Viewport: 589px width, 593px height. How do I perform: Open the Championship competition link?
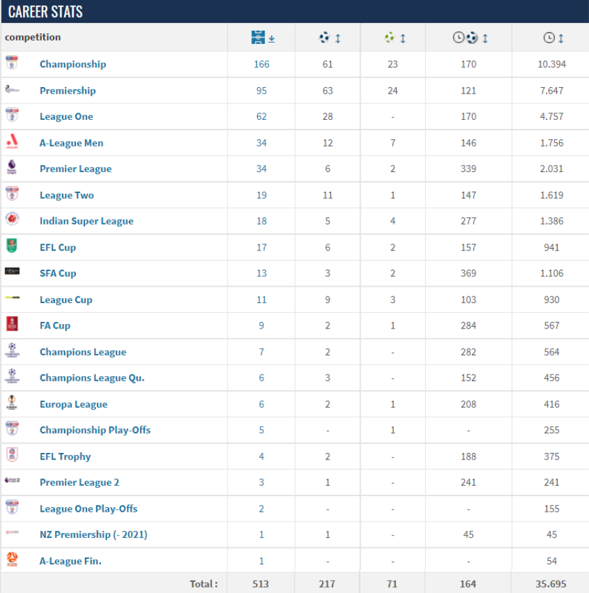pos(73,64)
